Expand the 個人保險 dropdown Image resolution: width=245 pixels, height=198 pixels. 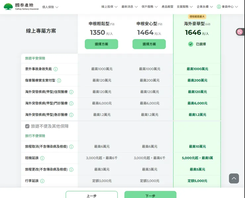(50, 7)
